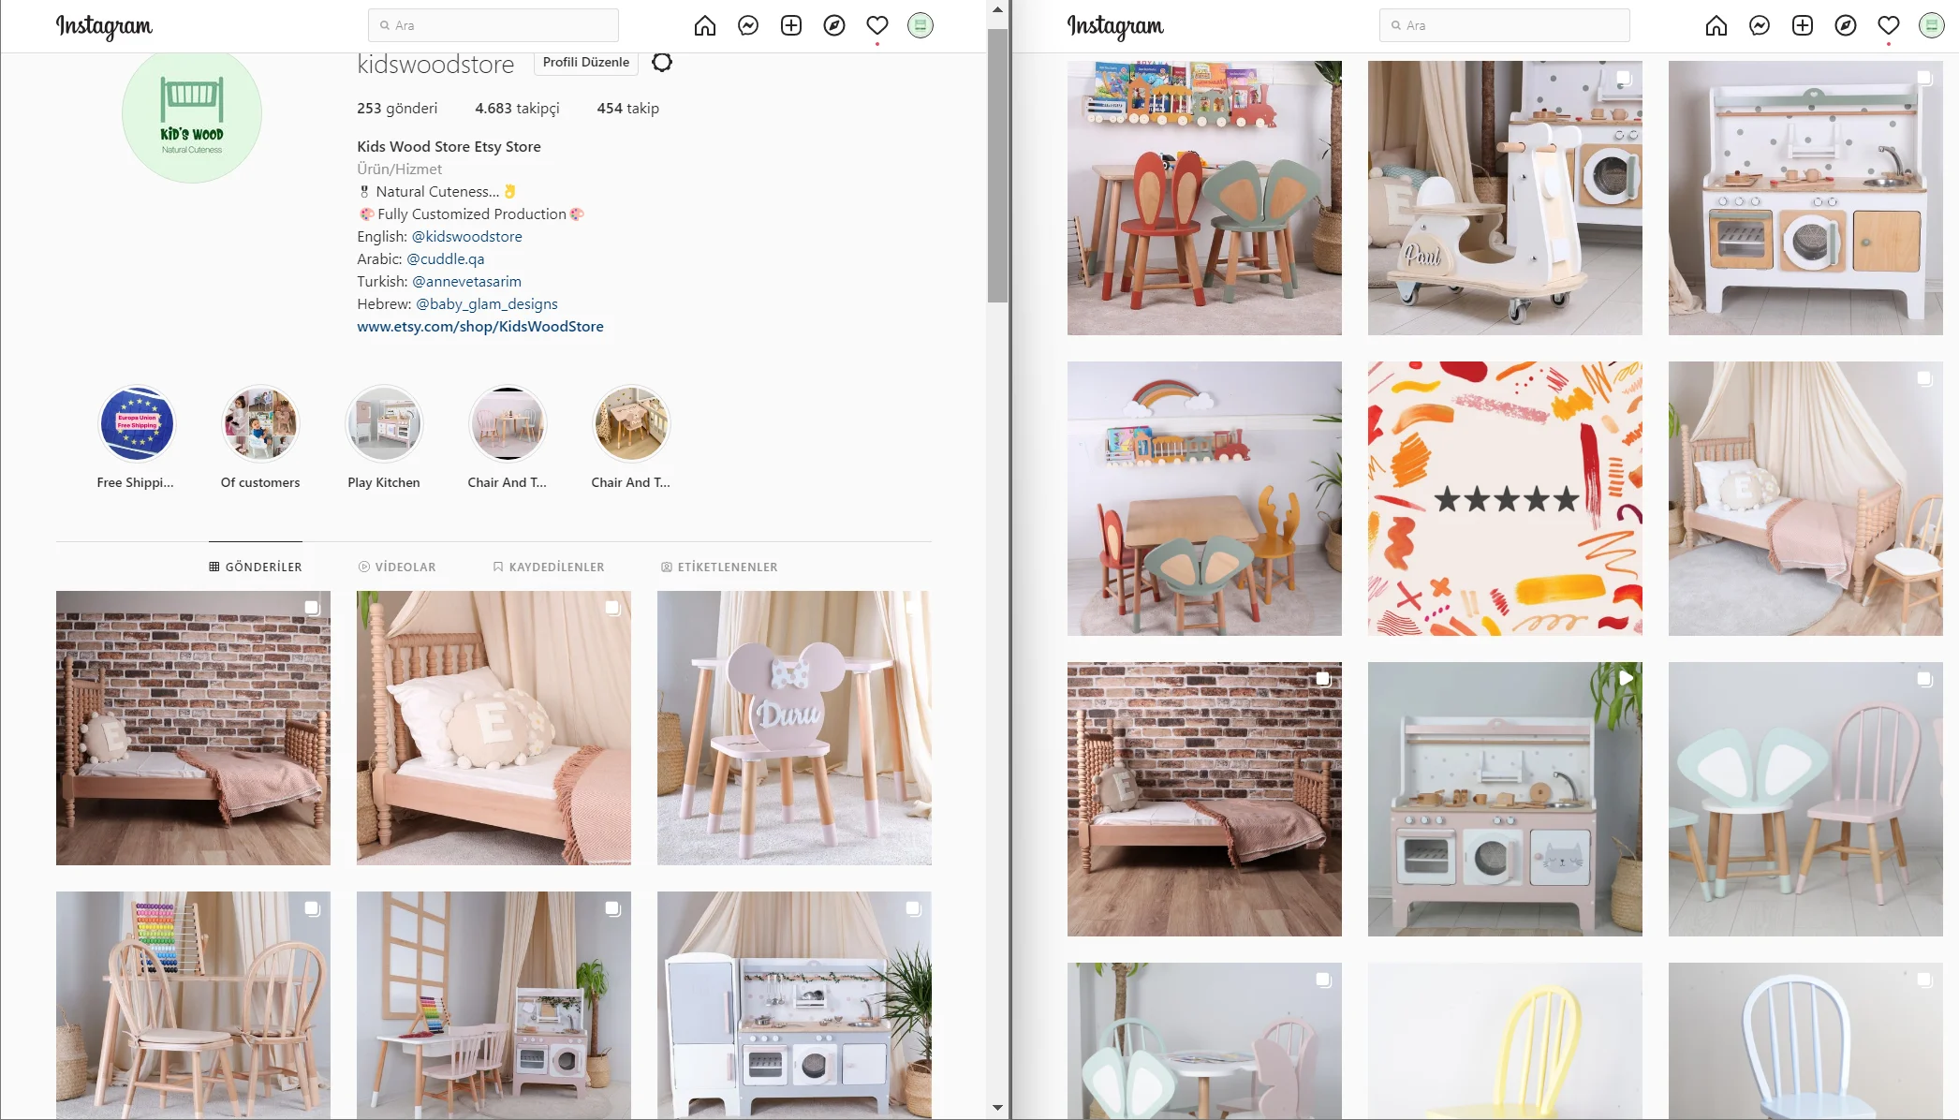Open desk with pink kitchen room post

(x=493, y=1005)
